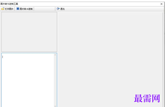Click the separator after 打开图片
Screen dimensions: 165x107
(x=15, y=9)
